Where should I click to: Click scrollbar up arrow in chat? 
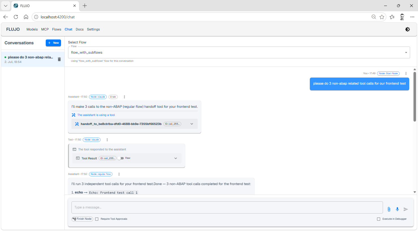(x=415, y=69)
